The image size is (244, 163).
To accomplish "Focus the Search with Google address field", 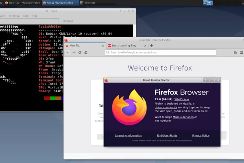I will pos(161,53).
